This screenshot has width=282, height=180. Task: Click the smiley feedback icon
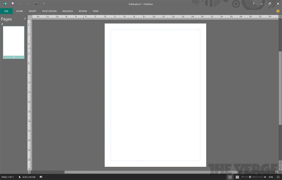click(x=278, y=11)
